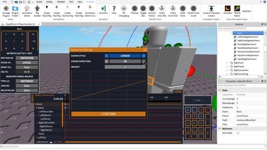This screenshot has width=267, height=150.
Task: Click the Run a command bar
Action: [x=133, y=146]
